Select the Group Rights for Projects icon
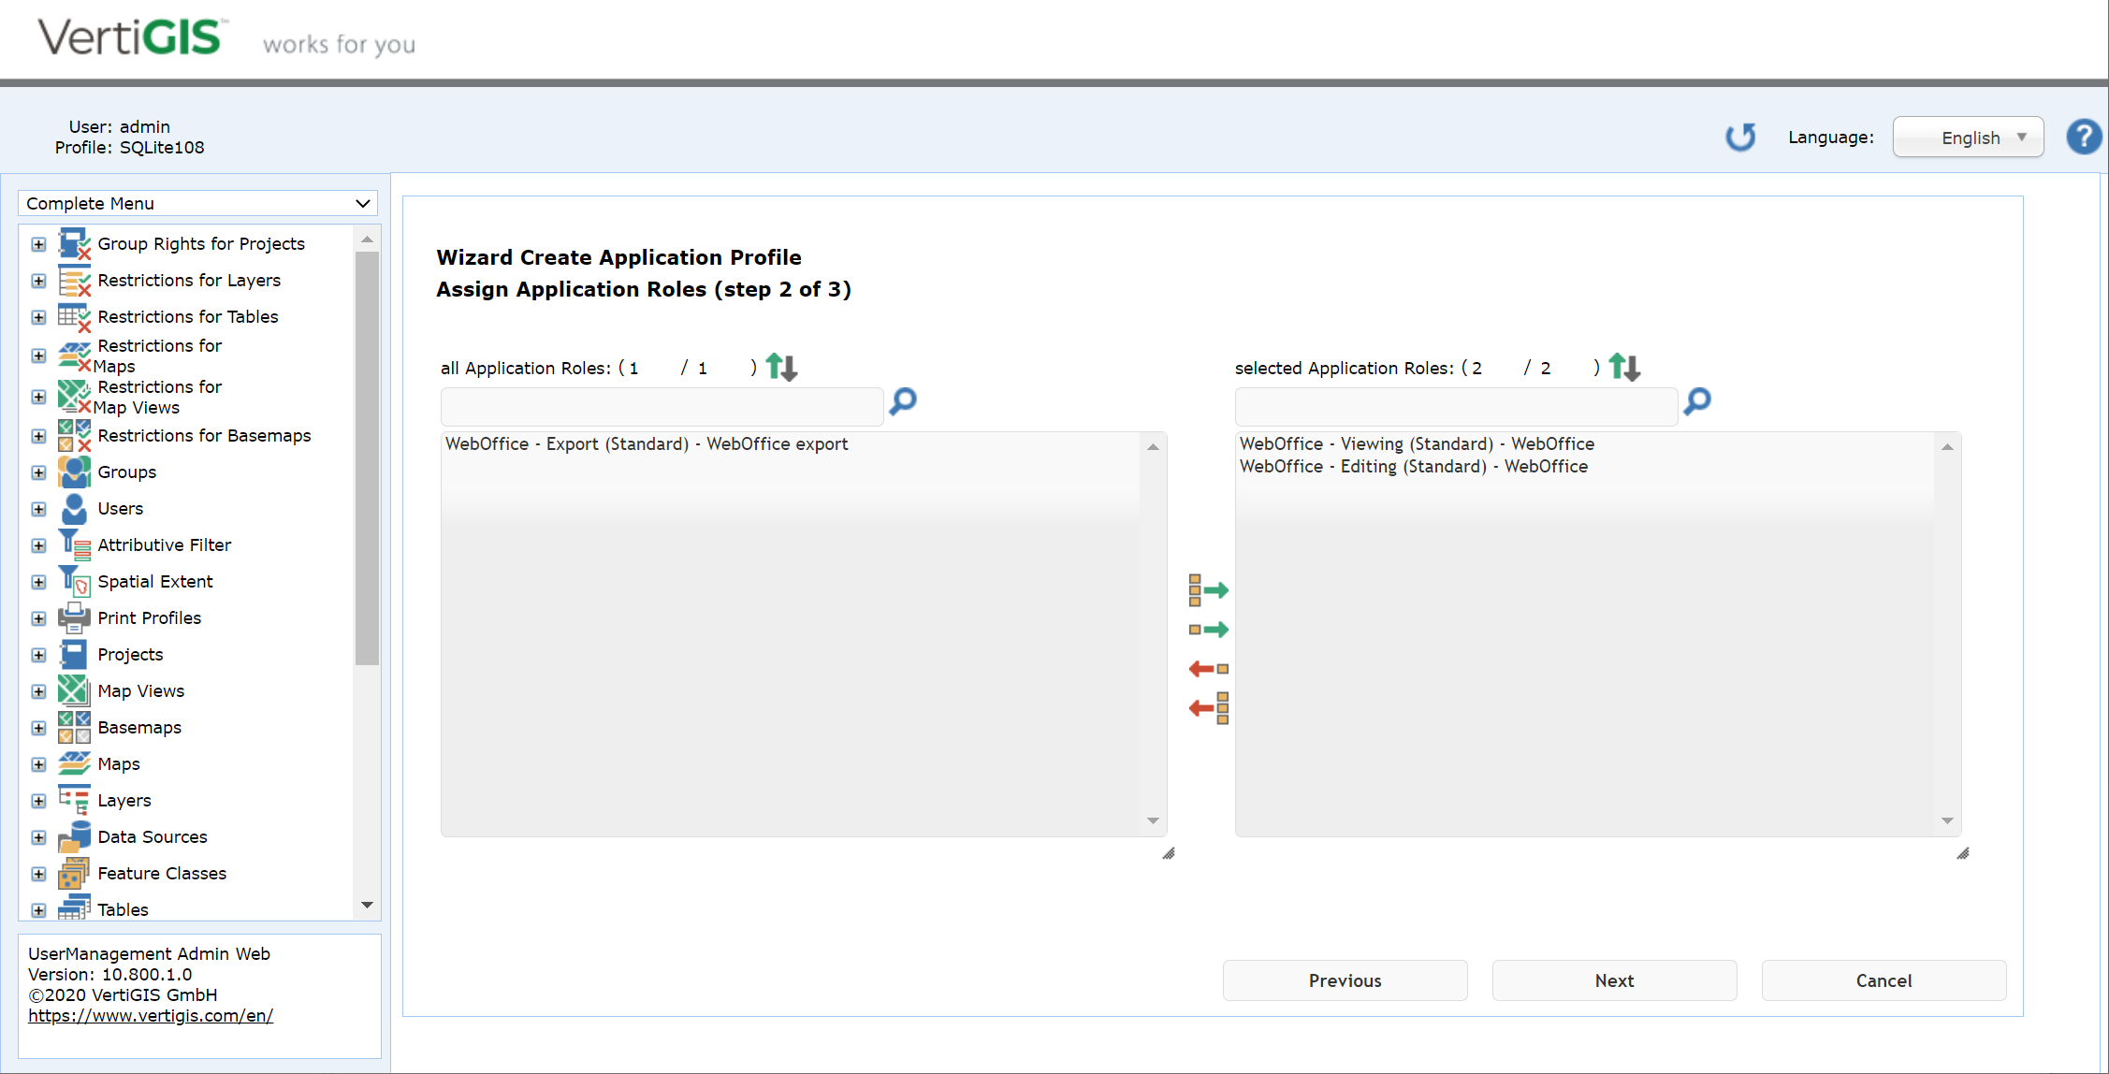 pyautogui.click(x=73, y=243)
